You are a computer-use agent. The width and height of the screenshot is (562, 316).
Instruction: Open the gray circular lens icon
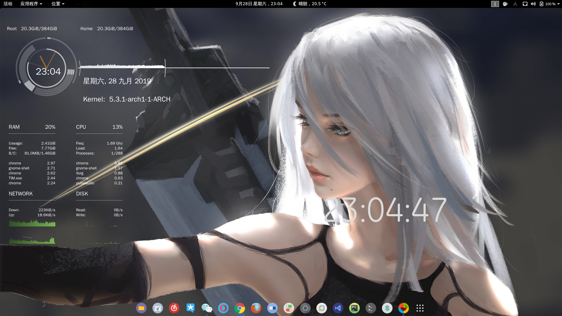305,308
